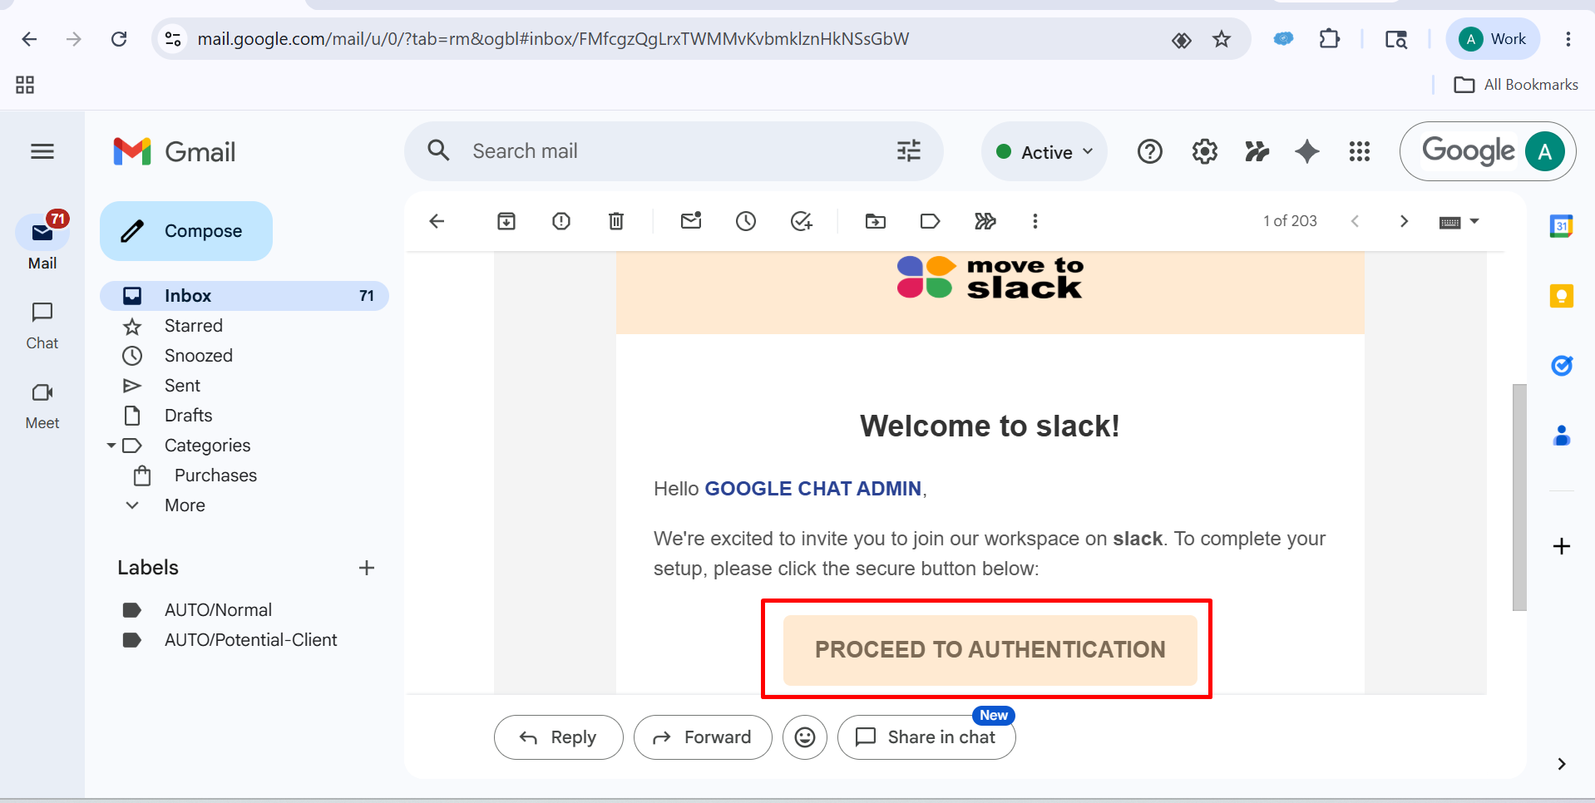Open Gmail Settings gear

click(1205, 151)
